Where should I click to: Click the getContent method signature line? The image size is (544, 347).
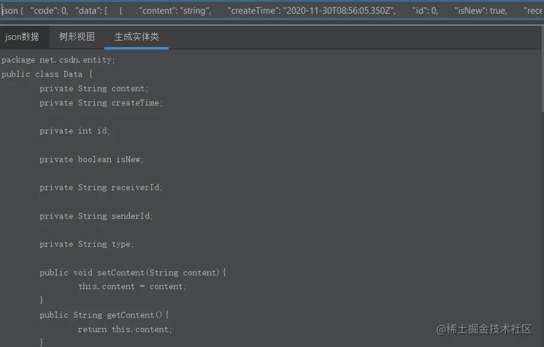point(104,315)
